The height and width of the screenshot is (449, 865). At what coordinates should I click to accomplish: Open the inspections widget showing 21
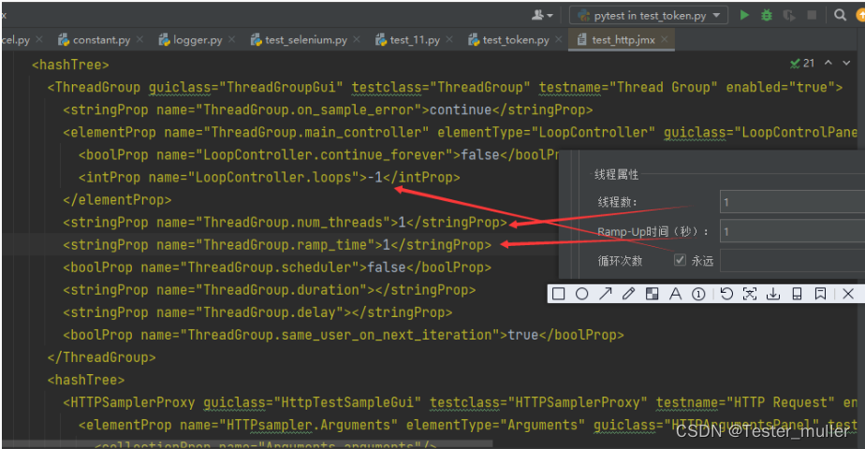[802, 64]
